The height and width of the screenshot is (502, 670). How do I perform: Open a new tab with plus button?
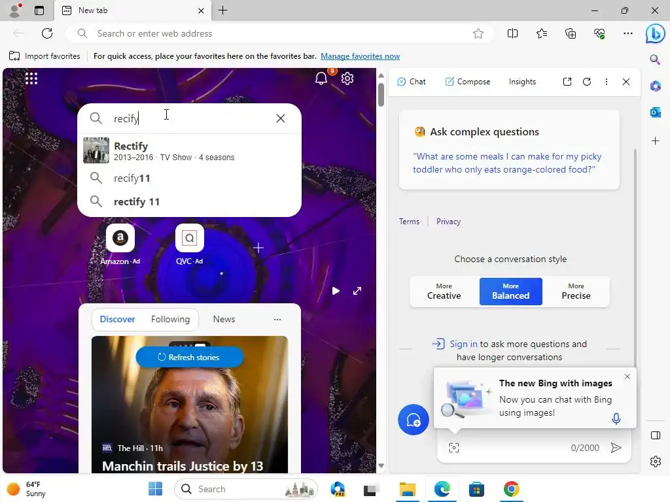(222, 10)
